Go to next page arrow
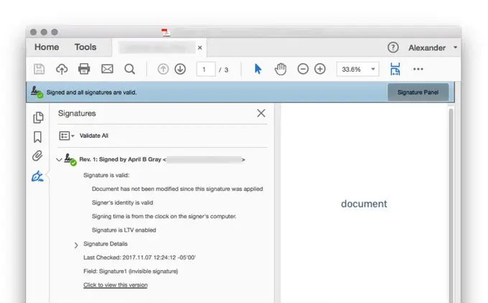Viewport: 488px width, 303px height. (180, 69)
